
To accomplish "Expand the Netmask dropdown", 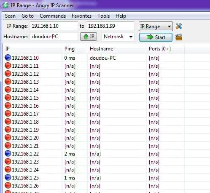I will tap(118, 37).
